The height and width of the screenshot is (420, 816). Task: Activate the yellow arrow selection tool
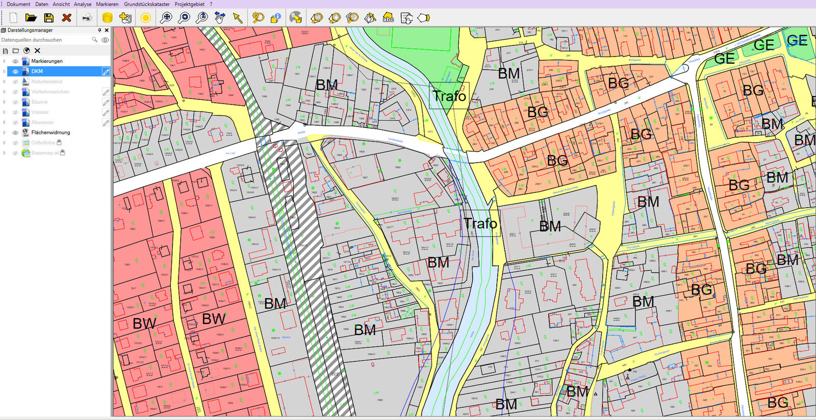(238, 18)
